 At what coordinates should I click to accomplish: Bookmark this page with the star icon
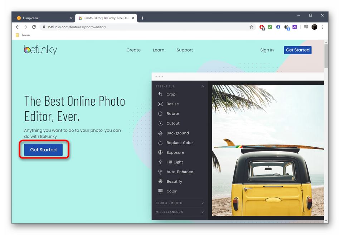251,27
